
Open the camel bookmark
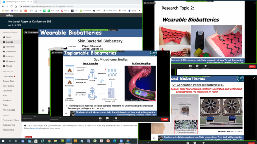point(122,11)
